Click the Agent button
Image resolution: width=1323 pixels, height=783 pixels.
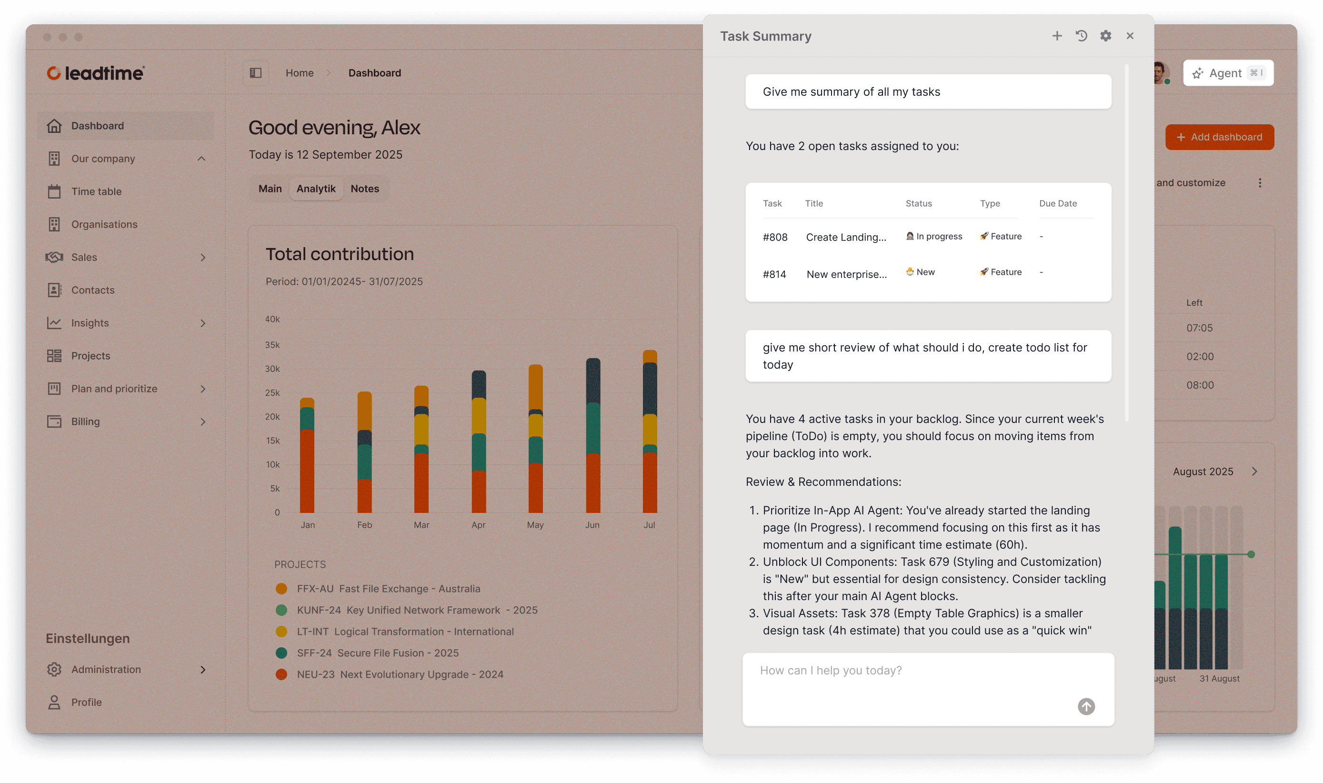[x=1228, y=73]
